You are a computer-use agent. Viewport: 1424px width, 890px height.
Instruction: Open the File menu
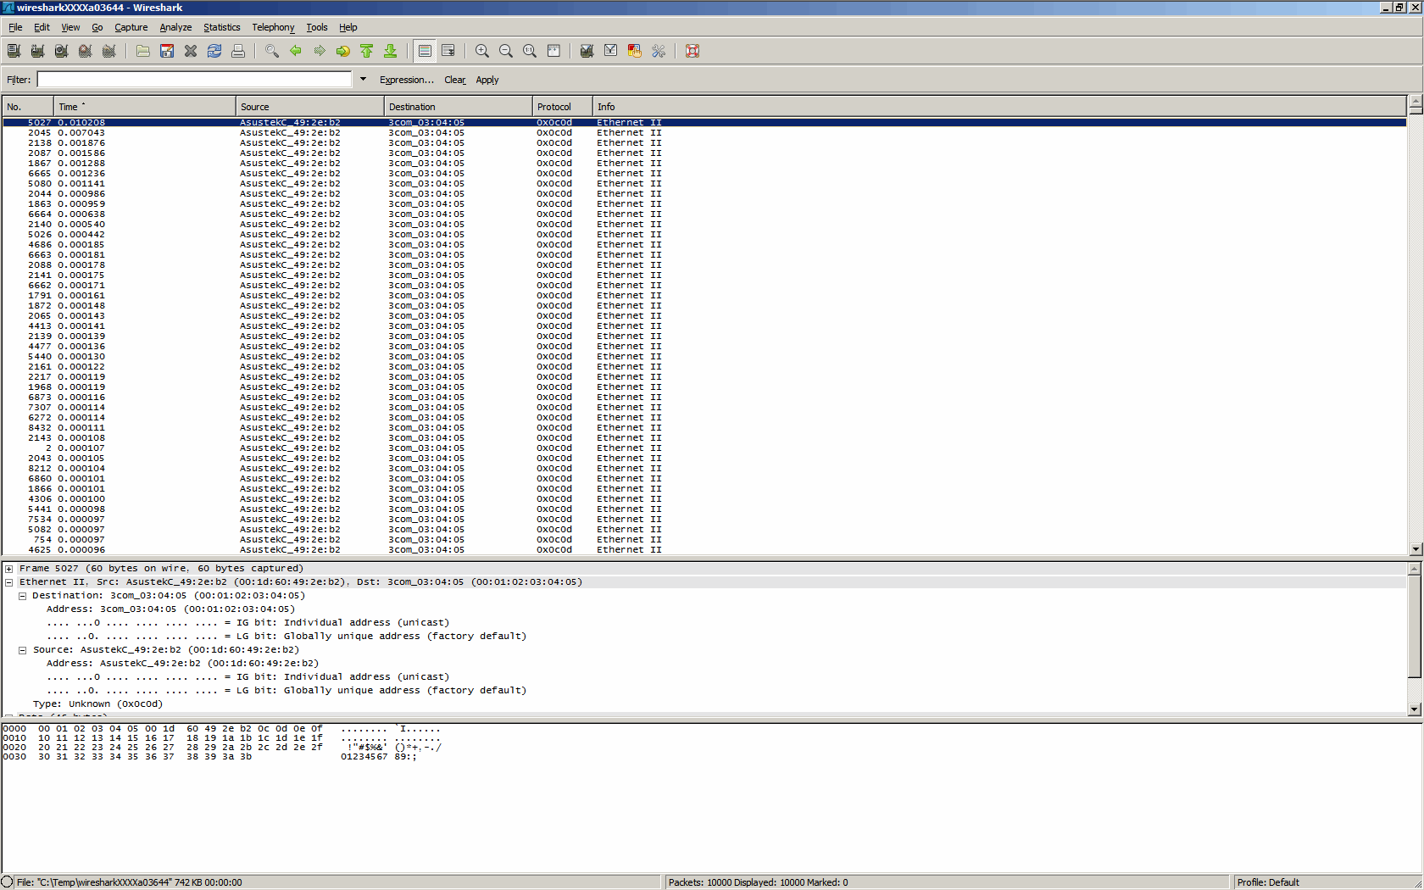(x=15, y=27)
